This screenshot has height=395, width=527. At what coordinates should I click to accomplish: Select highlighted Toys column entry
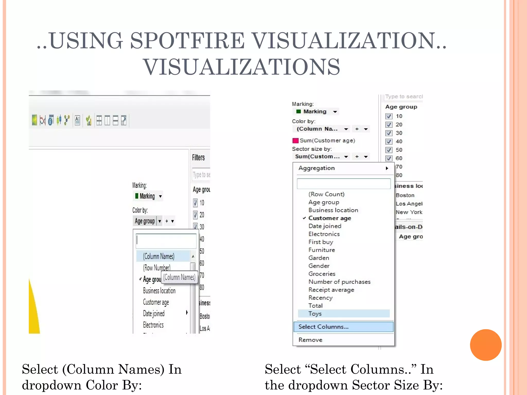[x=344, y=314]
